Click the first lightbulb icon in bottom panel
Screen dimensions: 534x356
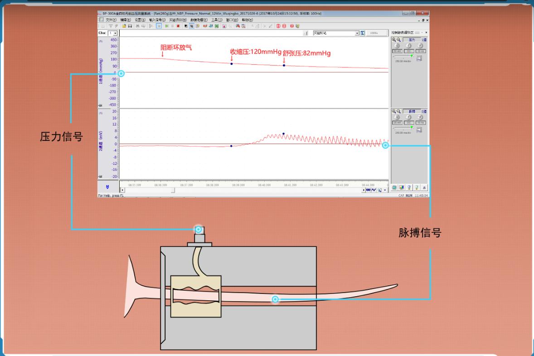(409, 188)
